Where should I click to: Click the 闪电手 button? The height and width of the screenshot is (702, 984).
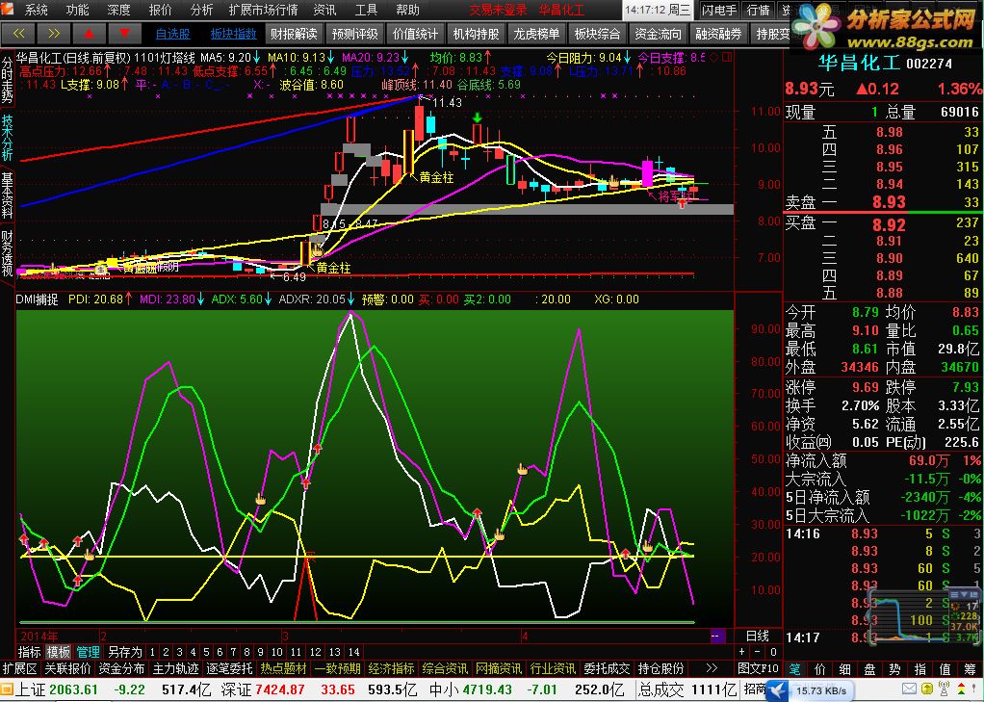[719, 10]
